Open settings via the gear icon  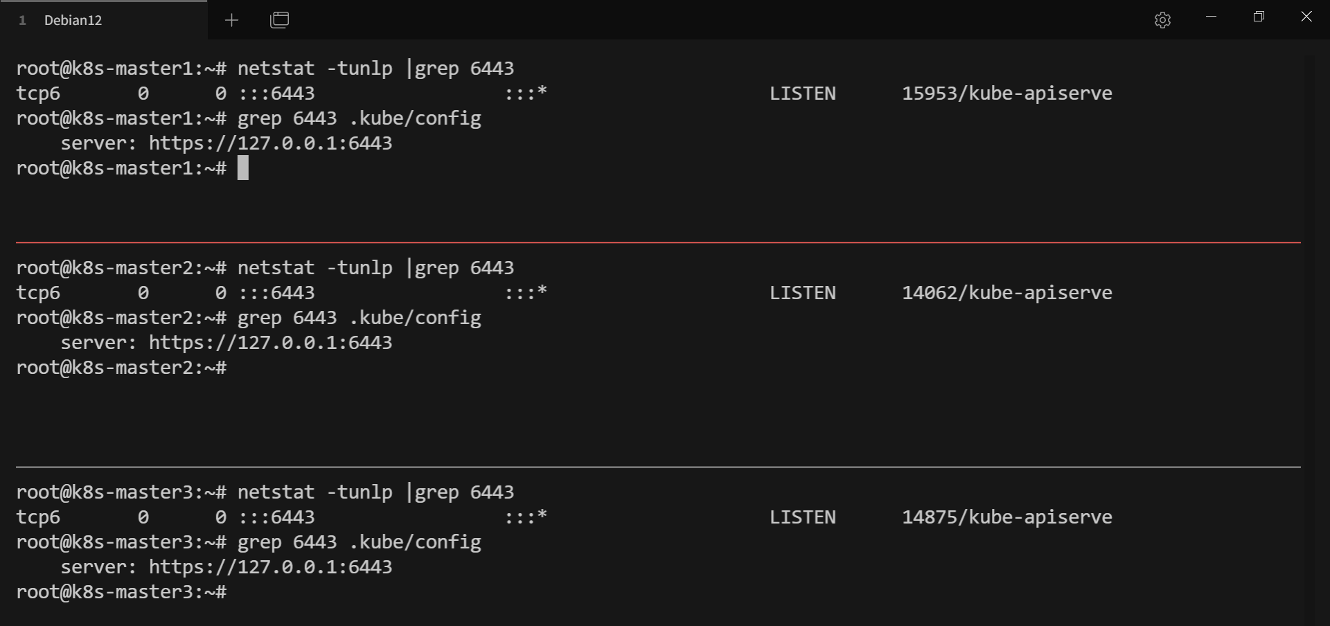pos(1162,20)
